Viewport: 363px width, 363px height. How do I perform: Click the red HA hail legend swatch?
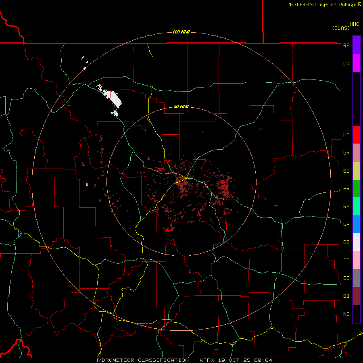tap(356, 135)
